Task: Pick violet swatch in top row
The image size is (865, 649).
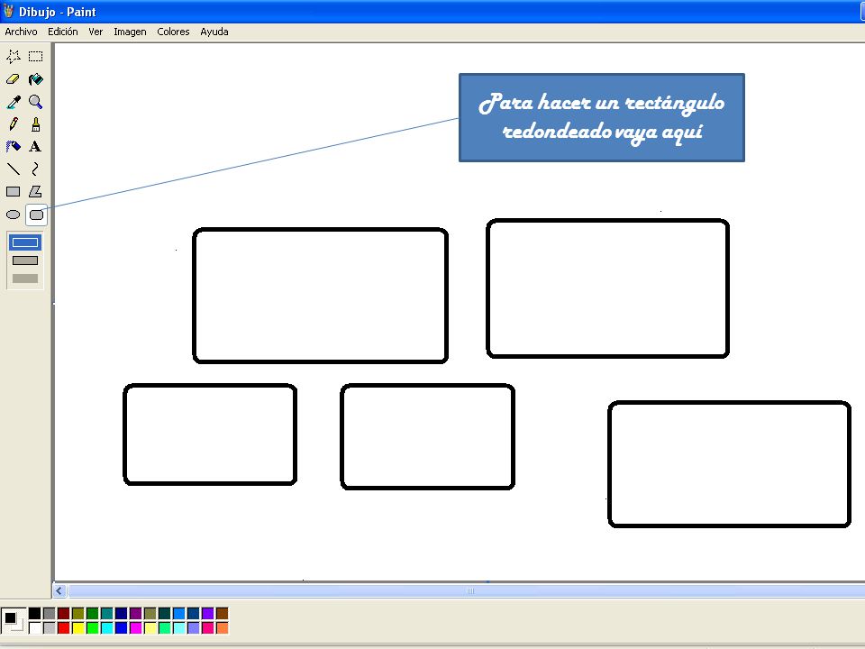Action: point(208,613)
